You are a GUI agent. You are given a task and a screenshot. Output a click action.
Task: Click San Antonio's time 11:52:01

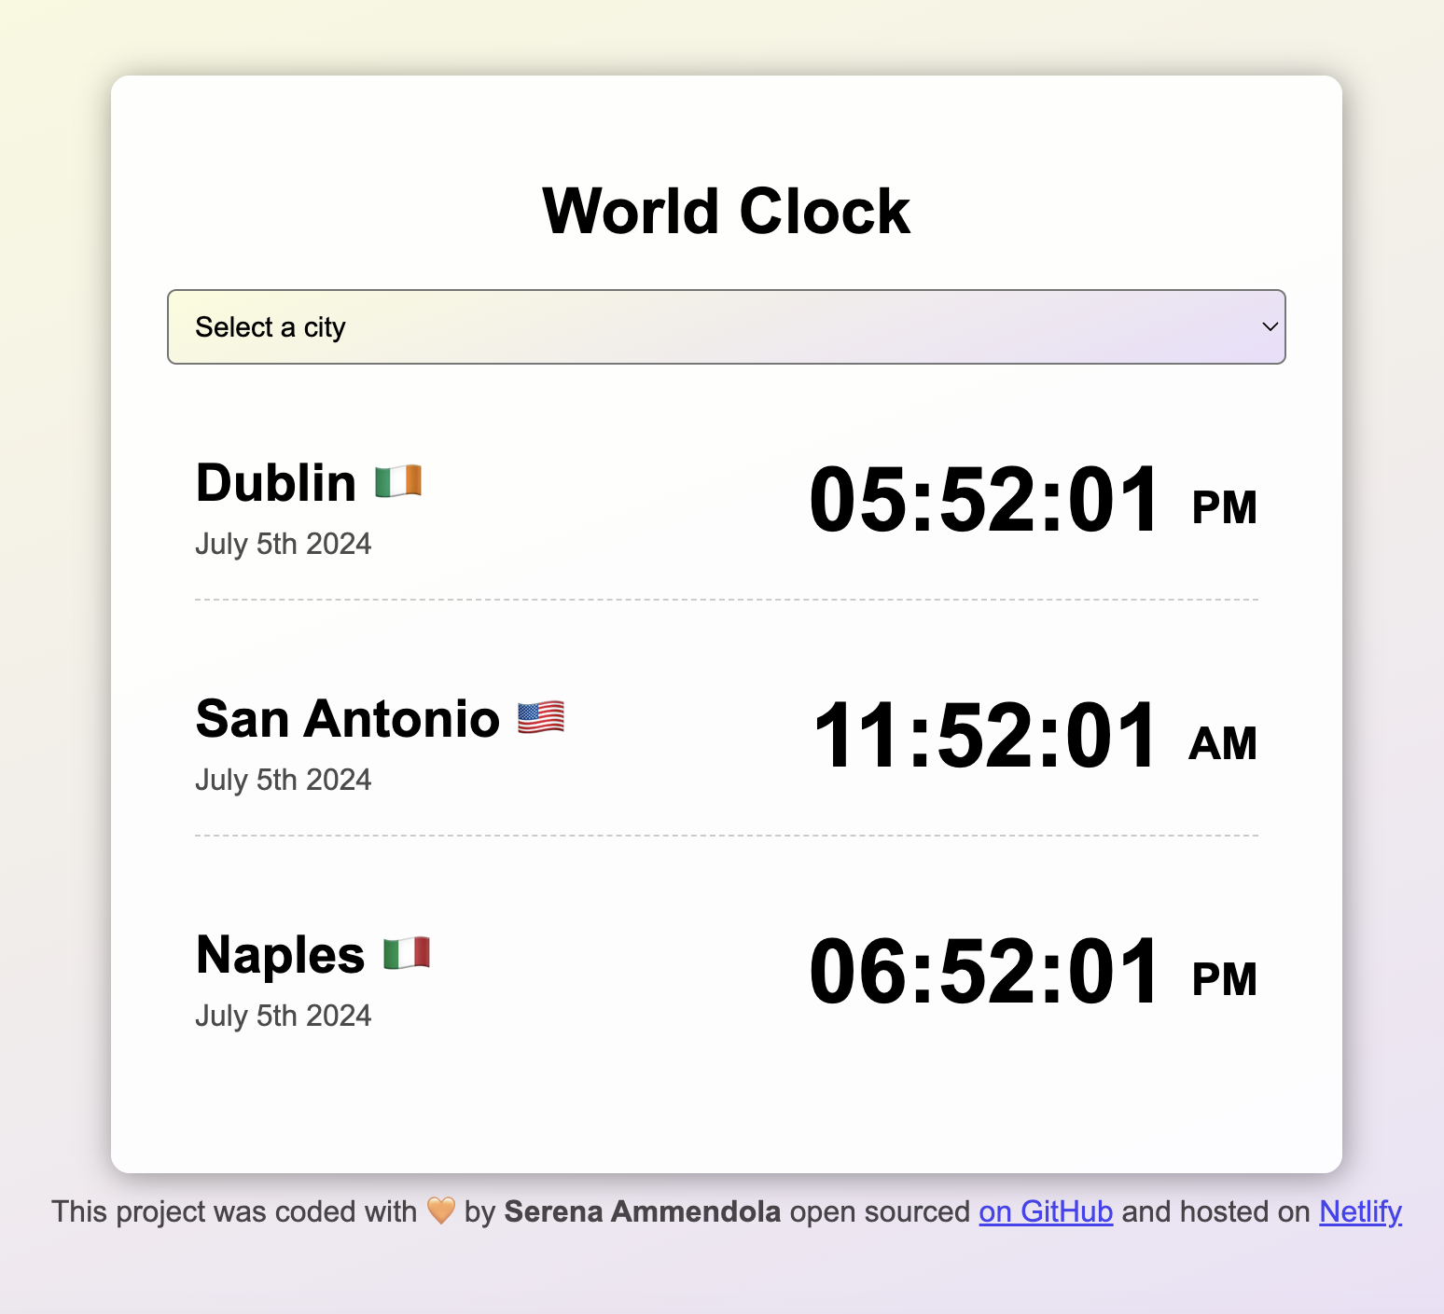pyautogui.click(x=984, y=736)
